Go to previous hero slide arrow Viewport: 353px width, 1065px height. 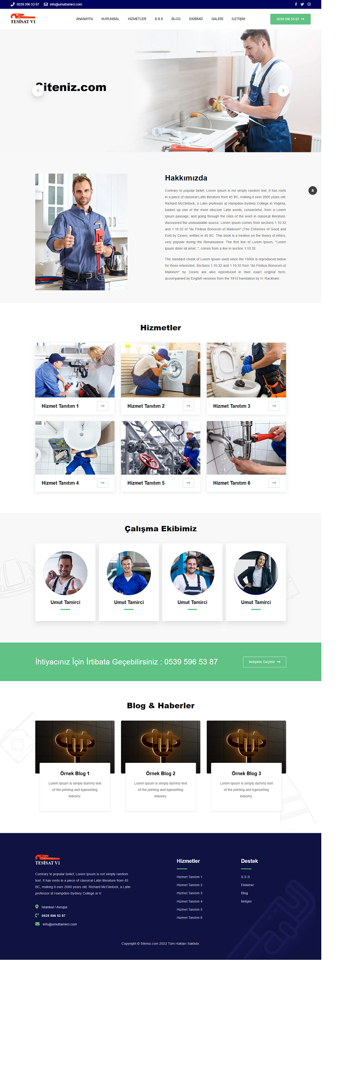coord(38,90)
